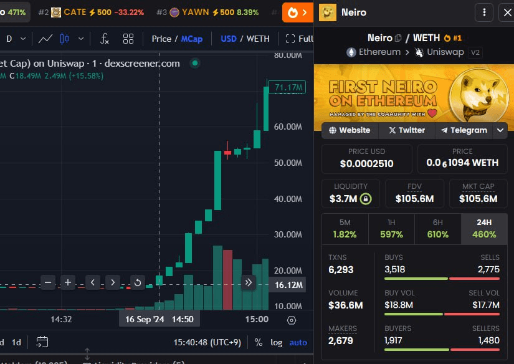Click the PRICE USD $0.0002510 box
This screenshot has height=364, width=514.
coord(366,159)
